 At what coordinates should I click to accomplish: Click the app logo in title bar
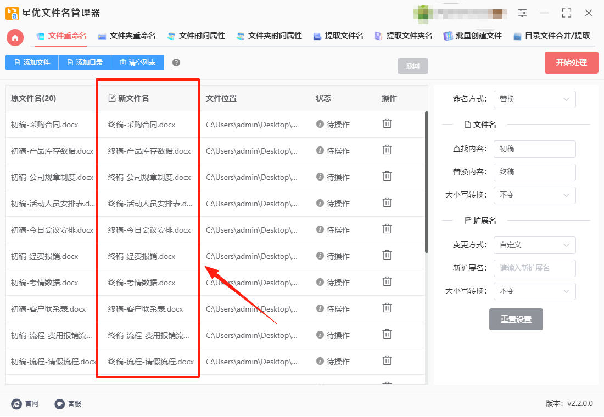tap(12, 13)
